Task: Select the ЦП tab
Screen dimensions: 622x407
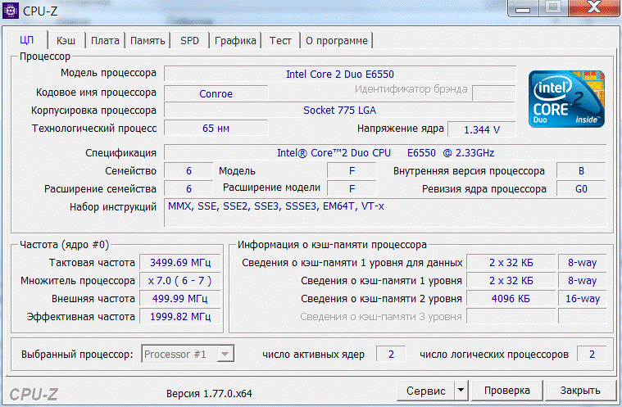Action: pyautogui.click(x=26, y=40)
